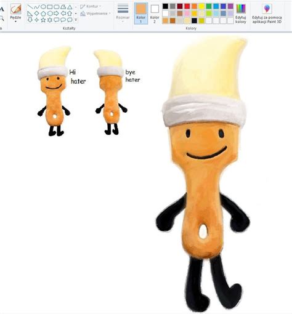This screenshot has height=314, width=292.
Task: Select the Oval shape
Action: coord(43,7)
